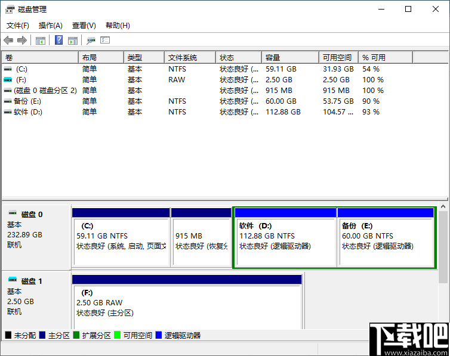The height and width of the screenshot is (356, 450).
Task: Sort by the % 可用 column header
Action: coord(386,58)
